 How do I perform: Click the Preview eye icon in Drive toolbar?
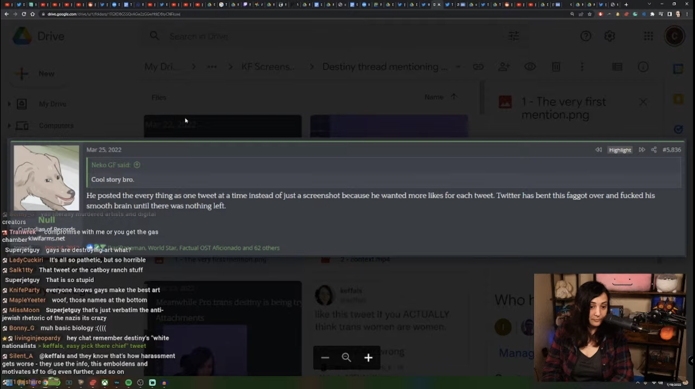coord(530,67)
